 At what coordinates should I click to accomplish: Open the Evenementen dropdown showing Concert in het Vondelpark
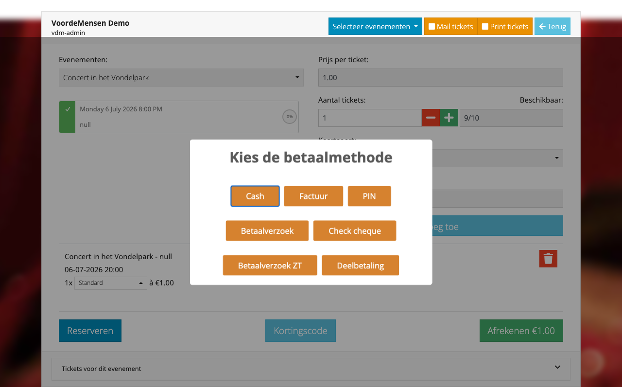(x=181, y=77)
